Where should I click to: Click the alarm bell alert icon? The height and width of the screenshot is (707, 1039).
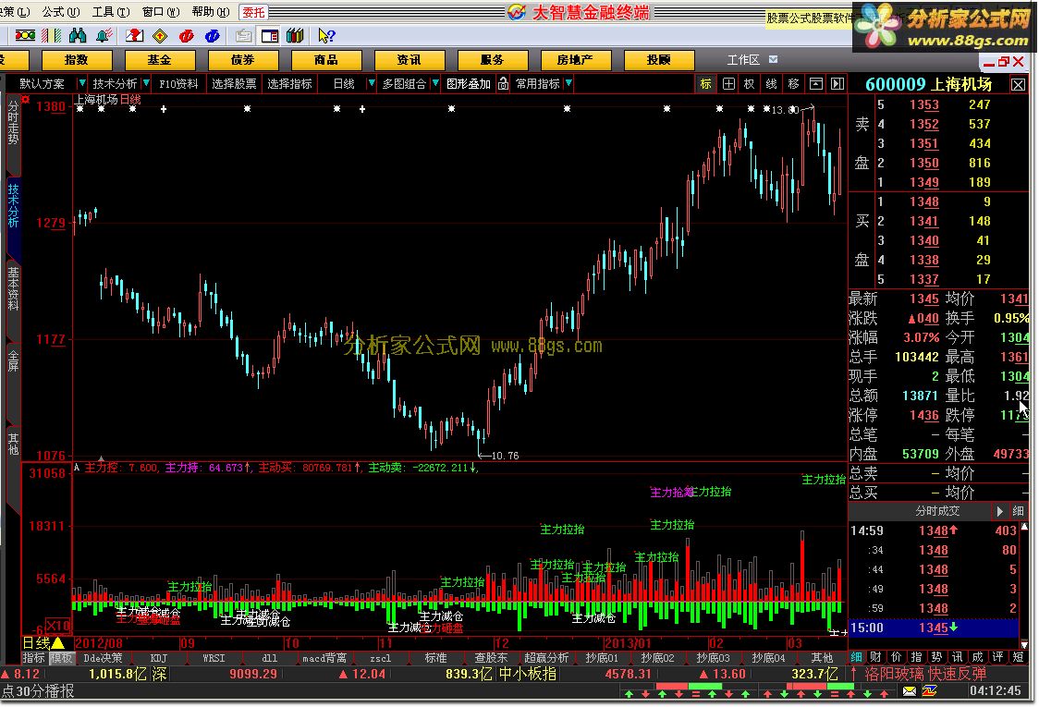104,35
